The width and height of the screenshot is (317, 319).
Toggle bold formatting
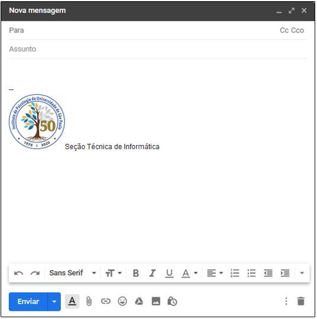tap(136, 273)
